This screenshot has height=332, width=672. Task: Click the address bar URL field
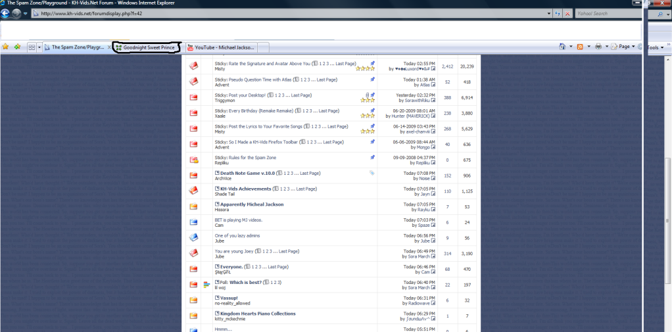pos(287,14)
